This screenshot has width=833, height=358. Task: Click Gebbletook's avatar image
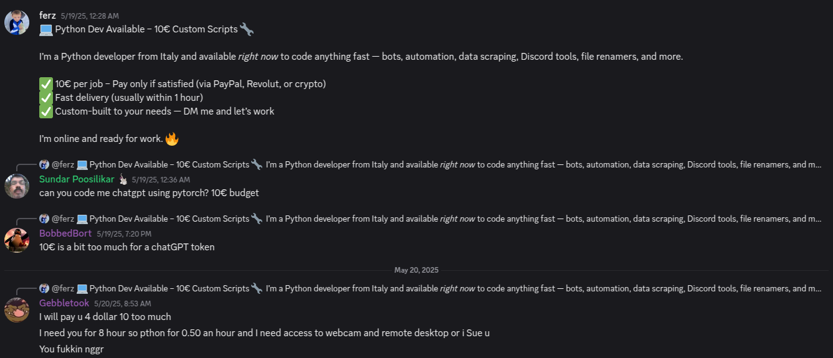(x=17, y=309)
